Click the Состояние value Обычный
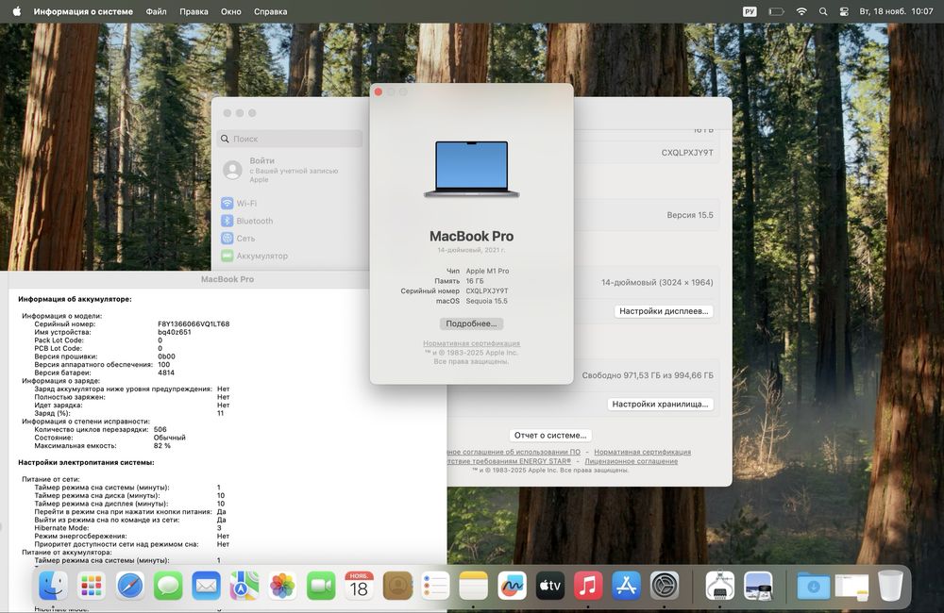 point(169,438)
